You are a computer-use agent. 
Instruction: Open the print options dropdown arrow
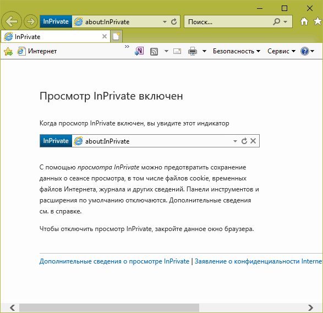click(204, 51)
